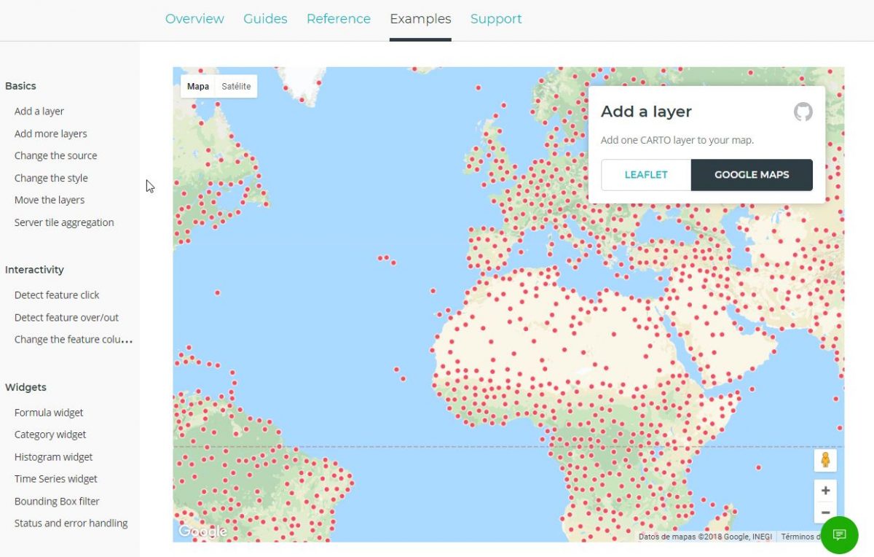Switch to the Overview tab
The width and height of the screenshot is (874, 557).
[x=194, y=18]
